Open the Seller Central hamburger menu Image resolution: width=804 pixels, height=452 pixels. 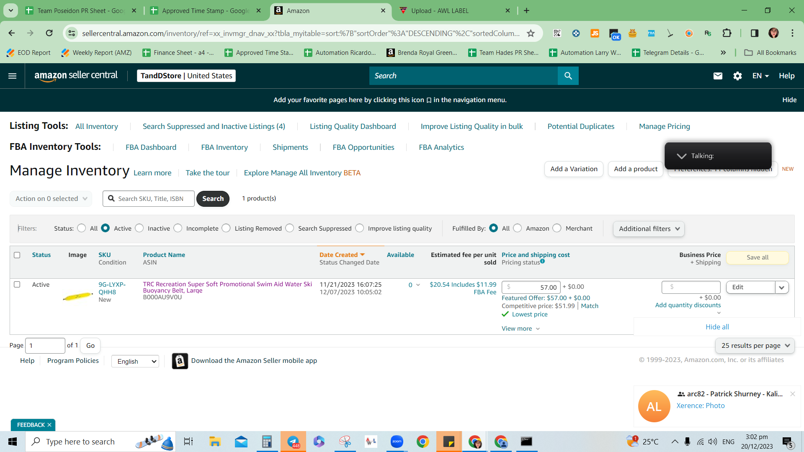click(13, 76)
